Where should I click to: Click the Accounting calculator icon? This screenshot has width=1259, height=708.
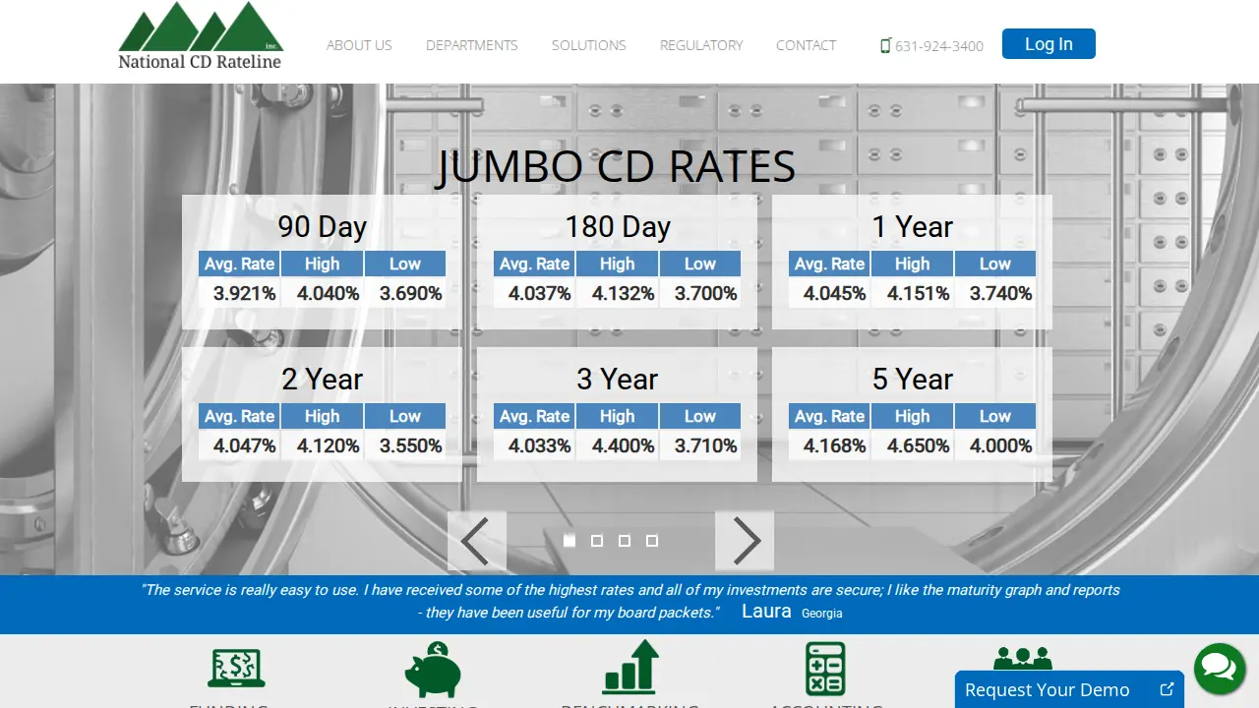click(x=825, y=669)
